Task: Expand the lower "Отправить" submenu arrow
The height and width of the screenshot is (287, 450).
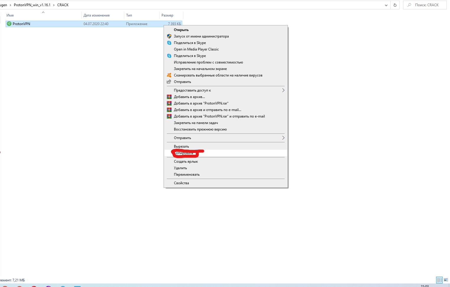Action: [x=283, y=138]
